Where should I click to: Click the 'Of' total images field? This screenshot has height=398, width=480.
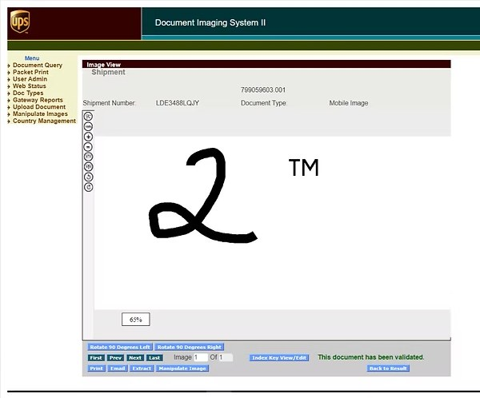click(226, 357)
